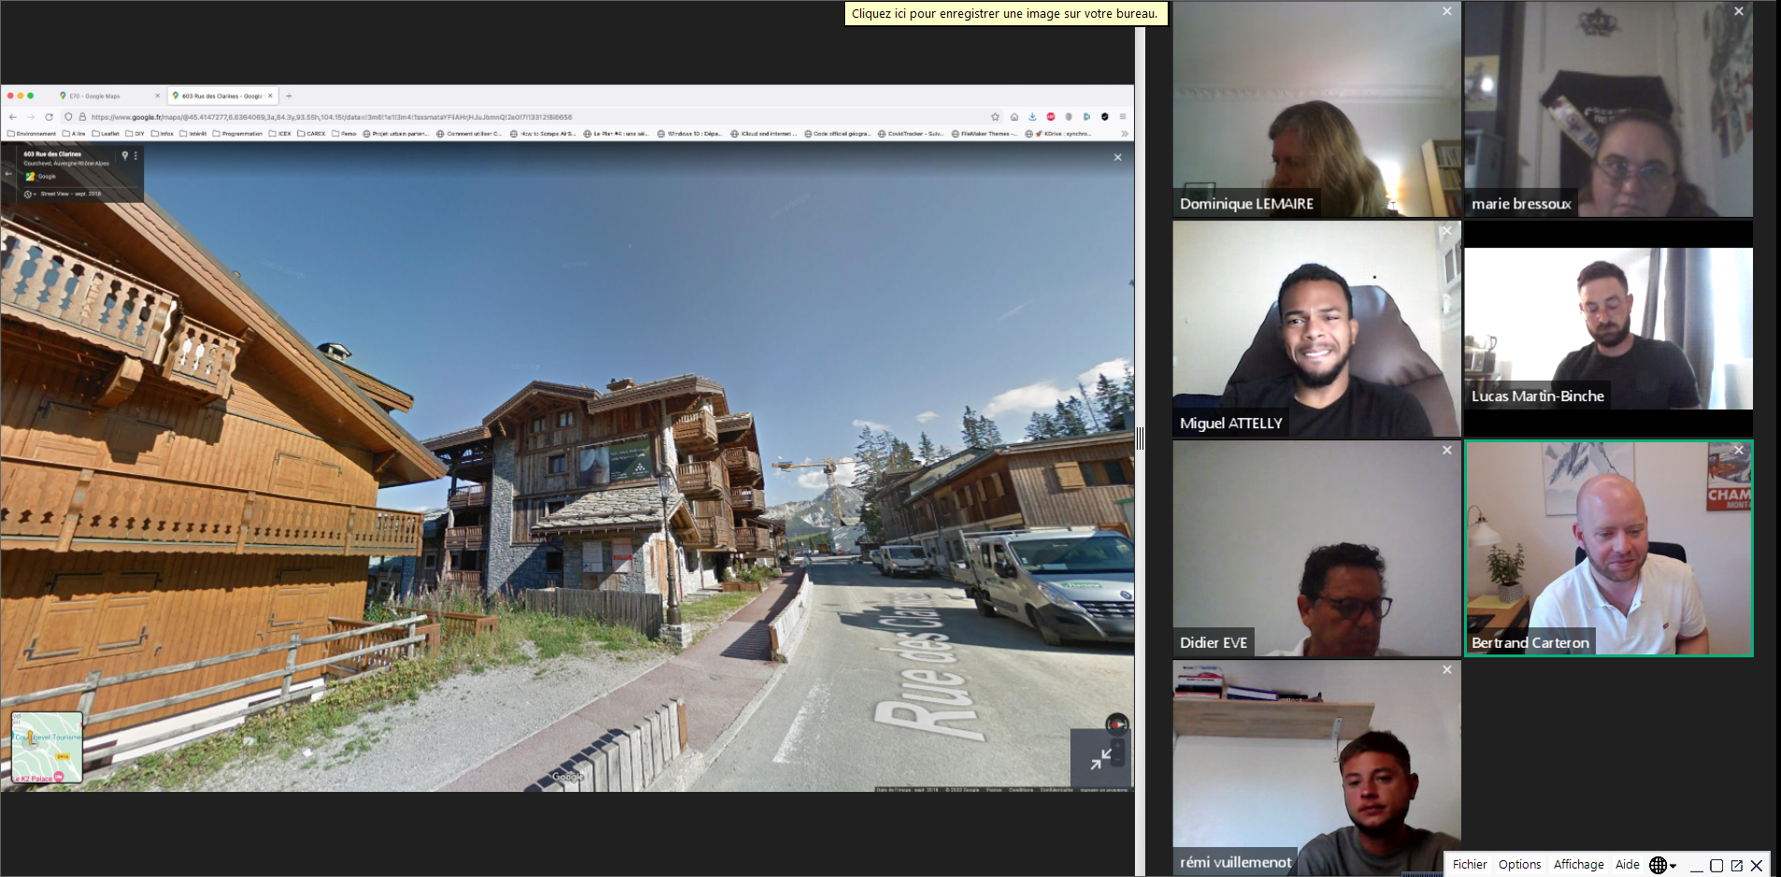Open Street View three-dot options menu

(x=136, y=155)
